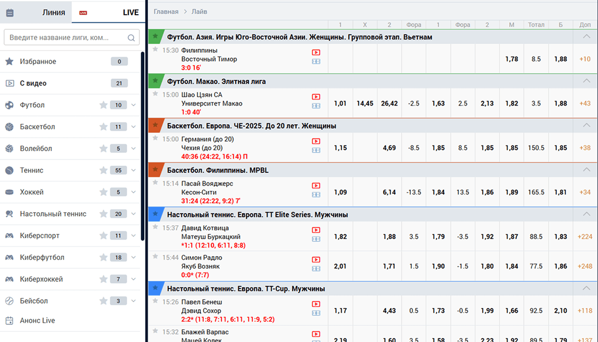Click video icon for Германия (до 20) match
598x342 pixels.
click(x=316, y=141)
